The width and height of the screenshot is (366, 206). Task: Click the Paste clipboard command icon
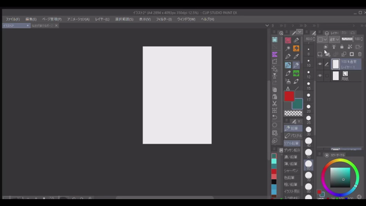click(274, 97)
